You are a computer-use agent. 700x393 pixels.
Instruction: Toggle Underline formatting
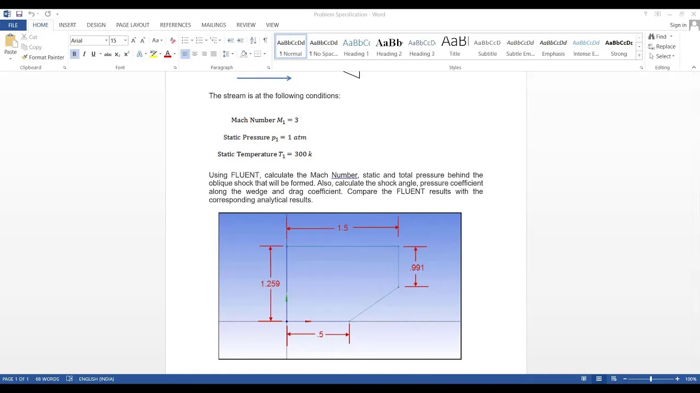pyautogui.click(x=93, y=54)
